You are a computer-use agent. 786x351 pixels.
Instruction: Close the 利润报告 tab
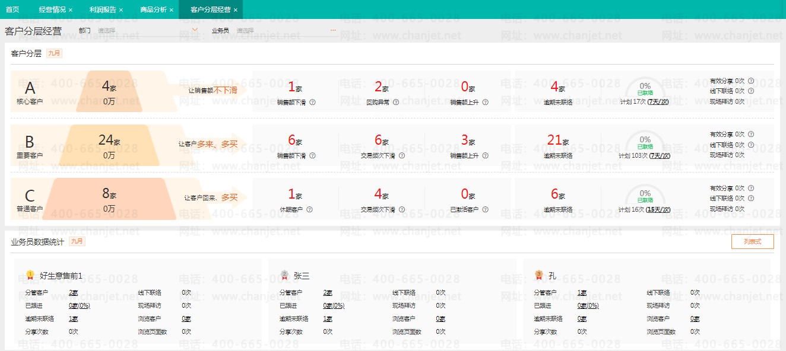(121, 10)
